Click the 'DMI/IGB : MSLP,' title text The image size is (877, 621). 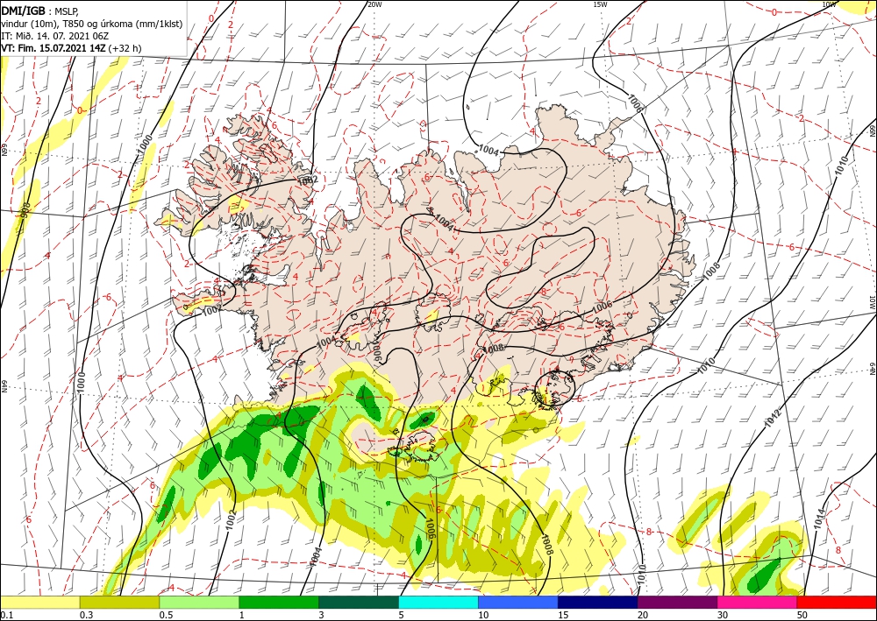[41, 11]
